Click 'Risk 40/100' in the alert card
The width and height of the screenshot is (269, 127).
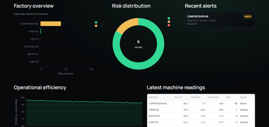click(192, 24)
